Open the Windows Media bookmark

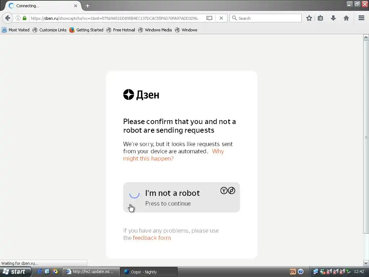[x=155, y=30]
